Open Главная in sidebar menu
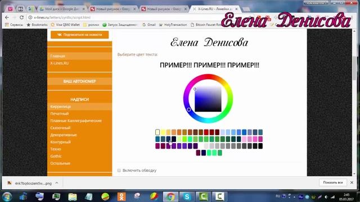The height and width of the screenshot is (202, 360). 80,56
